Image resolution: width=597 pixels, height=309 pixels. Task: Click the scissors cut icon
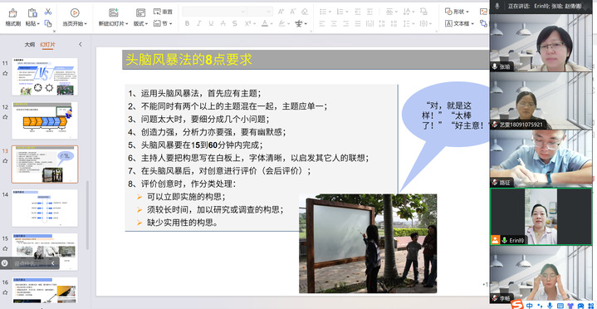[x=48, y=12]
